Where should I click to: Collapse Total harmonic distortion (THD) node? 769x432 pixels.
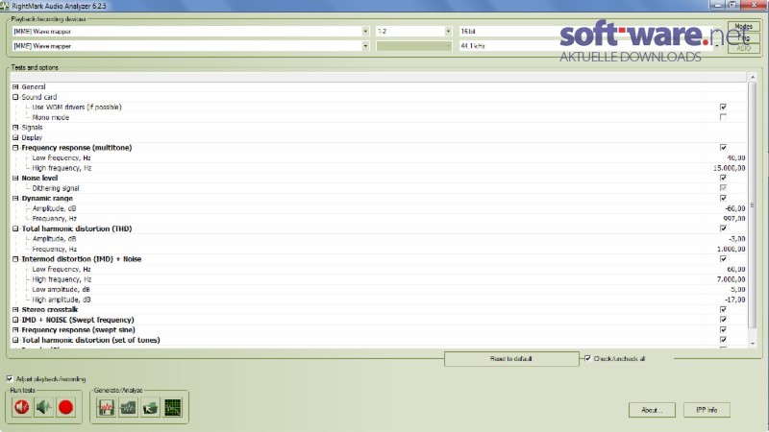tap(15, 228)
